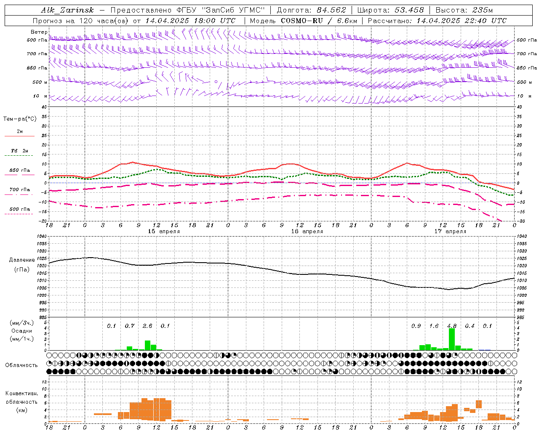Click the 0.4 precipitation total value
This screenshot has height=431, width=539.
click(x=470, y=326)
